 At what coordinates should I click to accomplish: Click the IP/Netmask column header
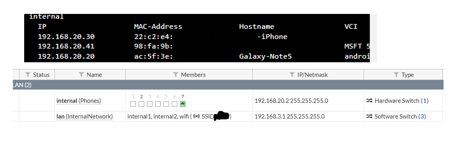(312, 75)
